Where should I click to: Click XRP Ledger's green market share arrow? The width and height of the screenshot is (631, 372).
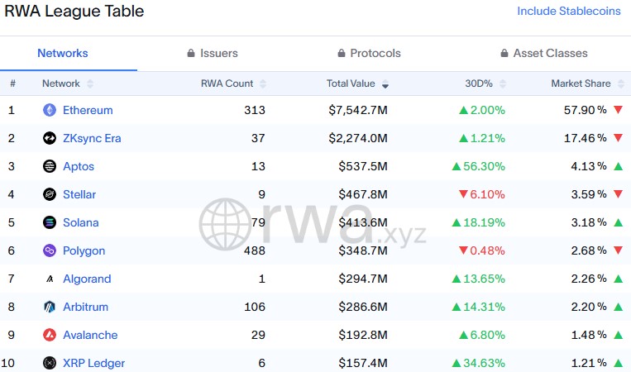[x=618, y=363]
